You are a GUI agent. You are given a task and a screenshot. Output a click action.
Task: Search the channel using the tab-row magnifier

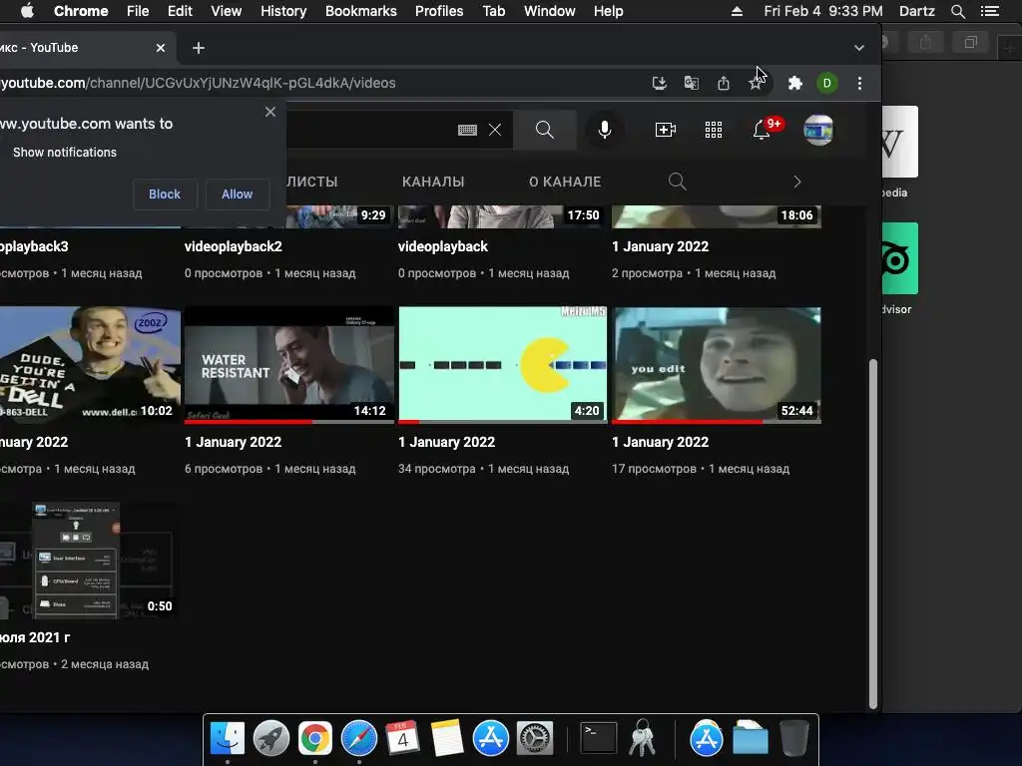click(x=678, y=182)
